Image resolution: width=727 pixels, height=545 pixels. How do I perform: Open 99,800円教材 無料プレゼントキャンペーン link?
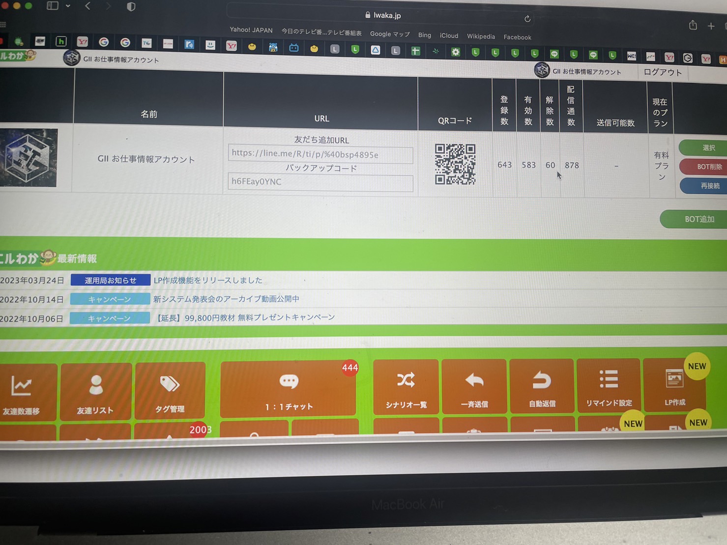point(245,317)
